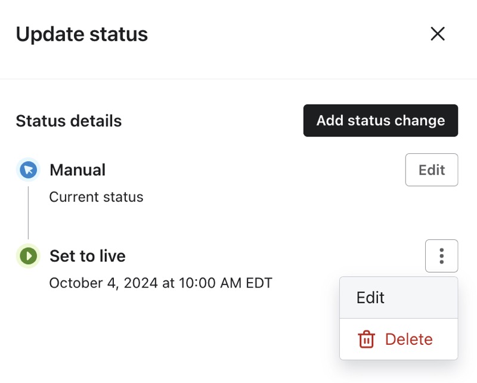Click the October 4, 2024 date text
The height and width of the screenshot is (383, 477).
[x=104, y=283]
